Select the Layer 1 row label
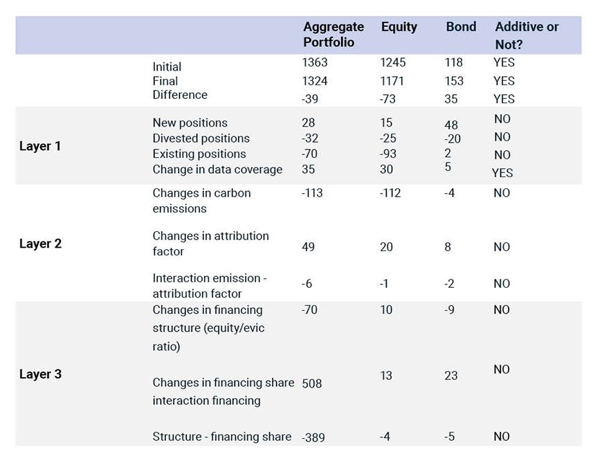The height and width of the screenshot is (463, 602). tap(40, 147)
